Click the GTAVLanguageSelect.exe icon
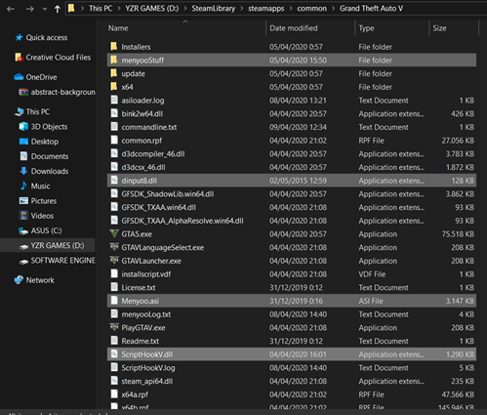 click(114, 247)
